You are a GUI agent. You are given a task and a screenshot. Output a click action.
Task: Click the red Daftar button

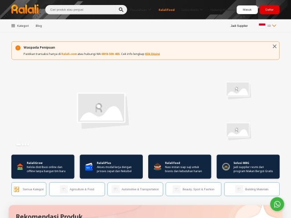tap(269, 10)
